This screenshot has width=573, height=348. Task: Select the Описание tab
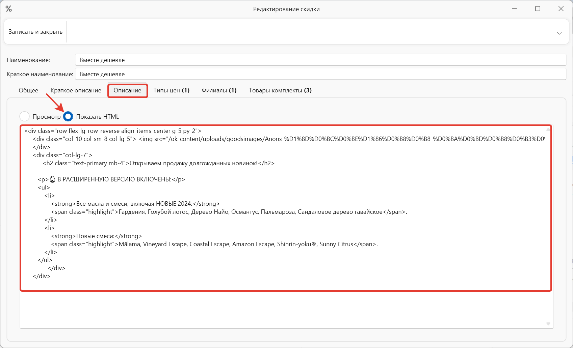coord(128,90)
